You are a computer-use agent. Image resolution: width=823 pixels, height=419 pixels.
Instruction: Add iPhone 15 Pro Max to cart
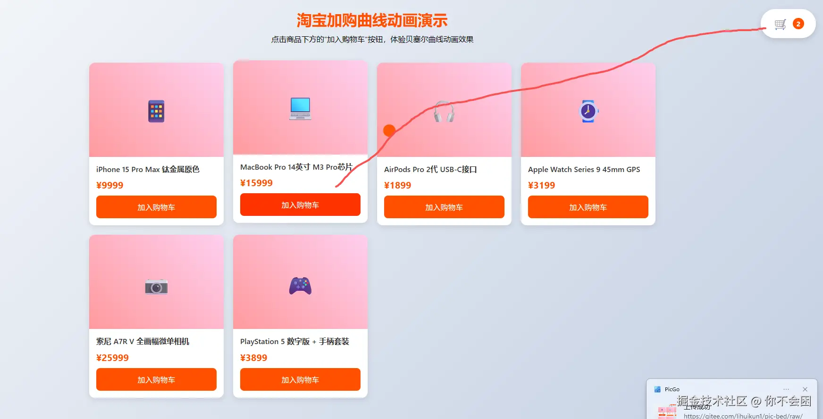pyautogui.click(x=156, y=207)
